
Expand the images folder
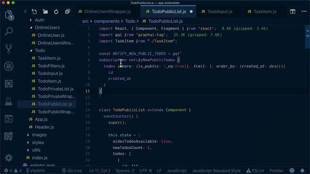coord(39,135)
